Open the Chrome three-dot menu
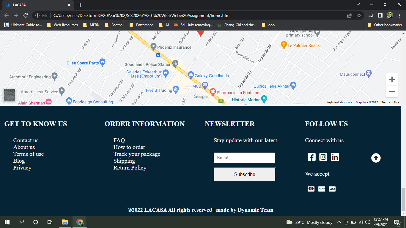 [x=399, y=15]
